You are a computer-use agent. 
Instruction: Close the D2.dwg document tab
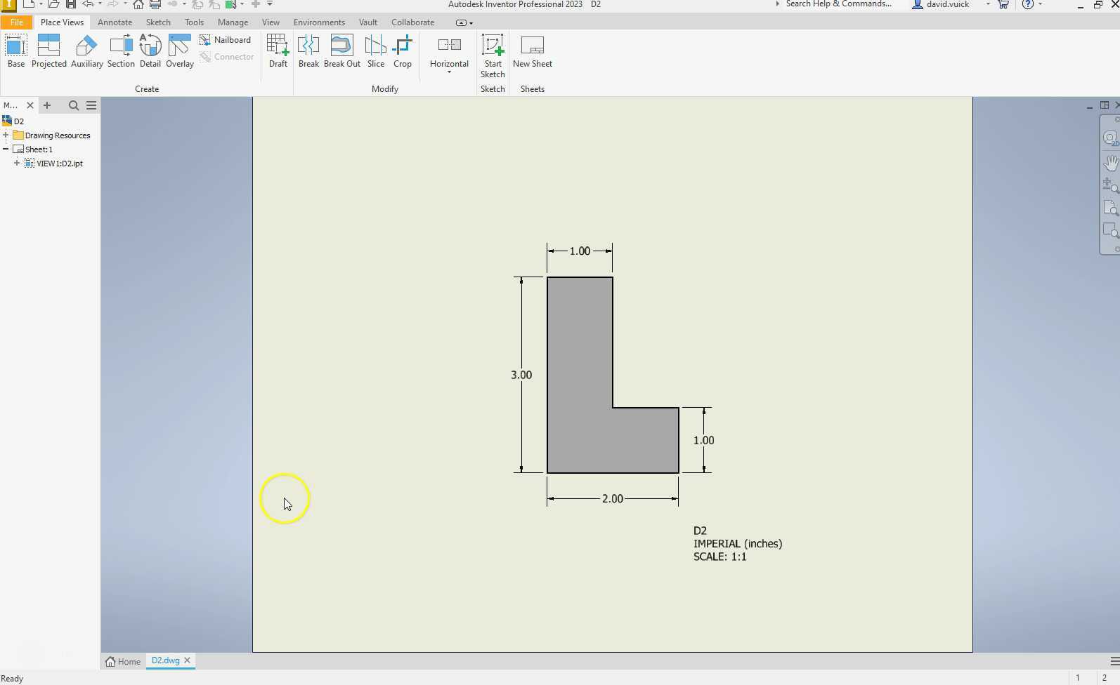187,660
